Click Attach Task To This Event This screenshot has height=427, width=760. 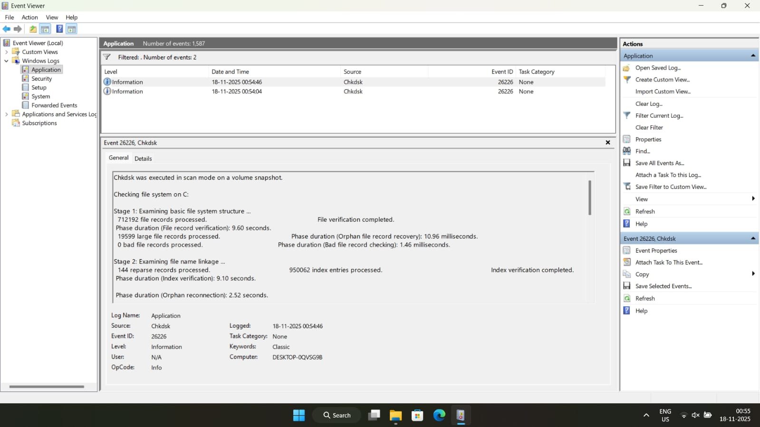pyautogui.click(x=669, y=262)
